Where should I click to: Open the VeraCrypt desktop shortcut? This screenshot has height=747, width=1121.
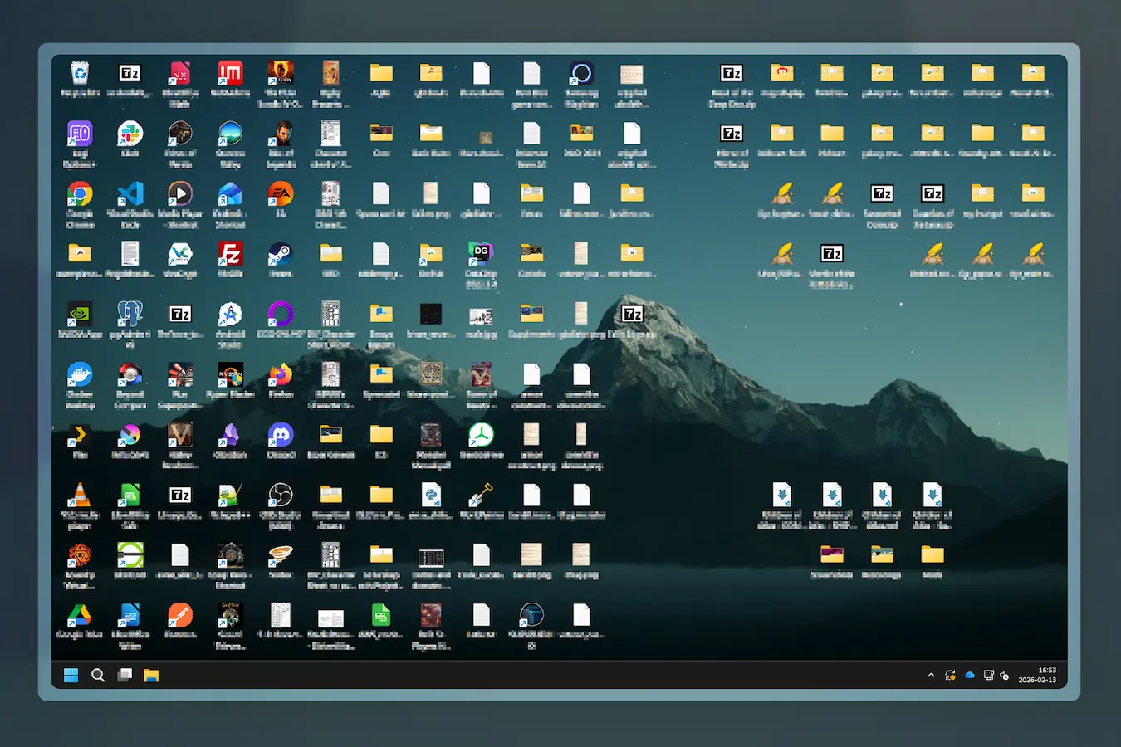[180, 254]
